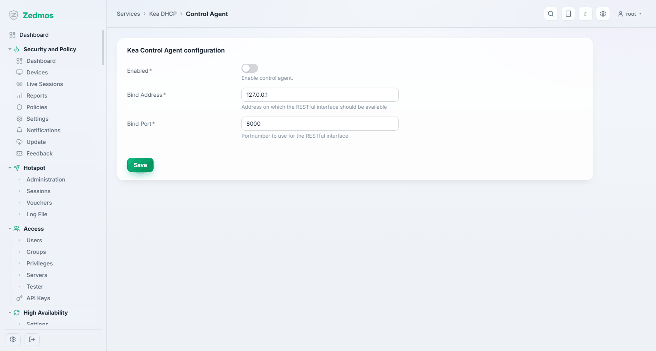Collapse the Access section arrow
Screen dimensions: 656x351
(10, 229)
